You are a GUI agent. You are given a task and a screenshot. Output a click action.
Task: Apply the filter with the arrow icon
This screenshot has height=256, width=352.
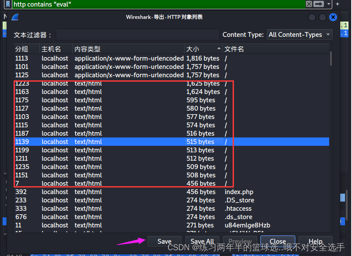tap(318, 4)
